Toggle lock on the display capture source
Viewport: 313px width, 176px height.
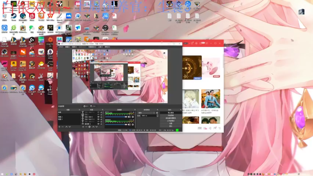click(x=101, y=124)
